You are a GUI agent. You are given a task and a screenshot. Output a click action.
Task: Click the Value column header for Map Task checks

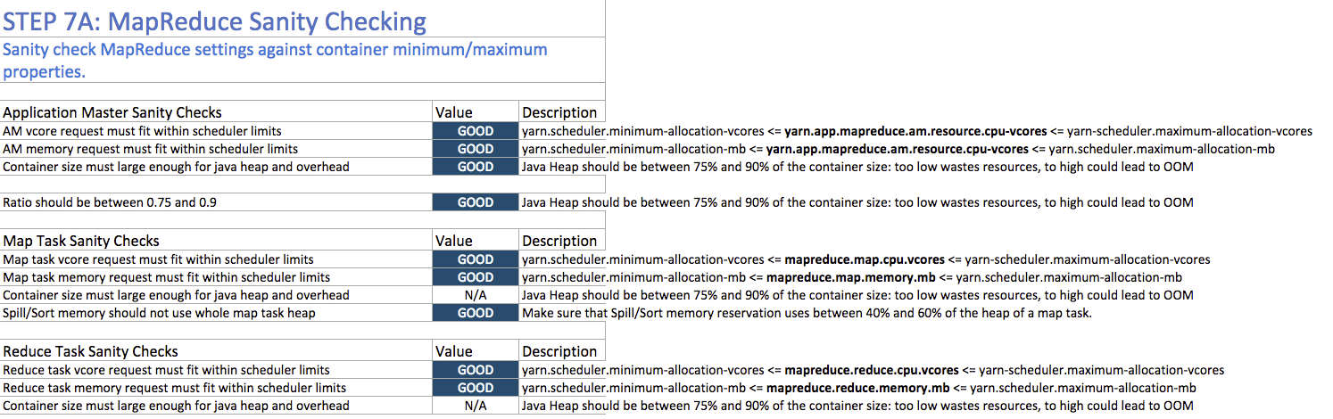click(x=453, y=241)
